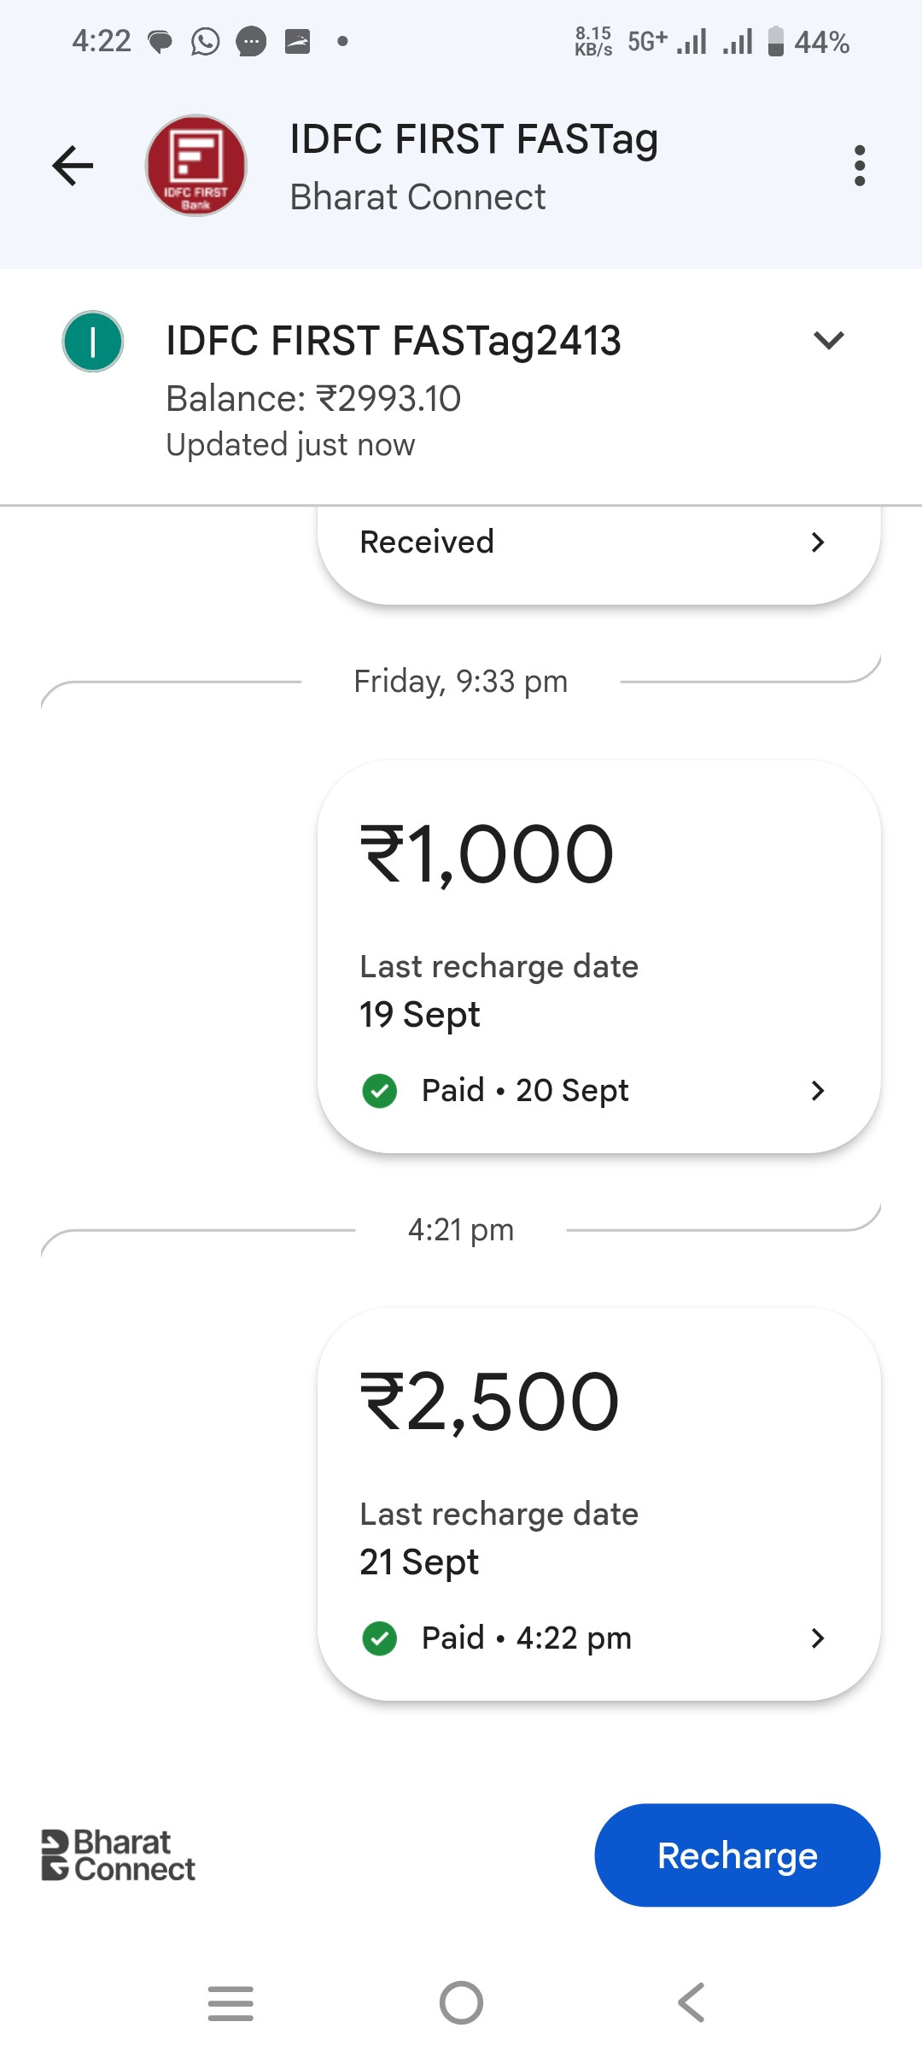The width and height of the screenshot is (922, 2057).
Task: Open details chevron for Paid 20 Sept
Action: 817,1091
